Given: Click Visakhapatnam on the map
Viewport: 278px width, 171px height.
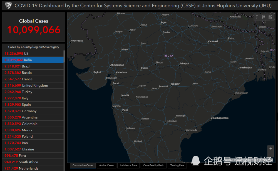Looking at the screenshot, I should 220,118.
